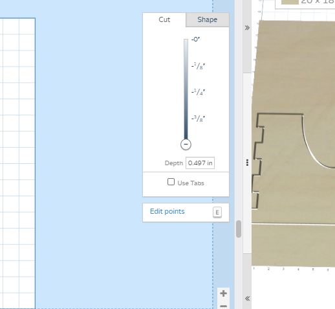Click the E shortcut key badge
335x309 pixels.
tap(217, 212)
